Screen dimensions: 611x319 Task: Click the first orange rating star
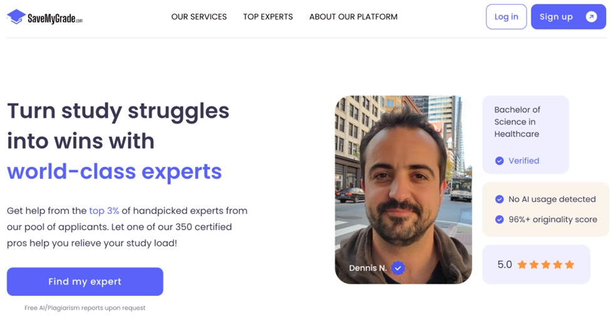522,265
